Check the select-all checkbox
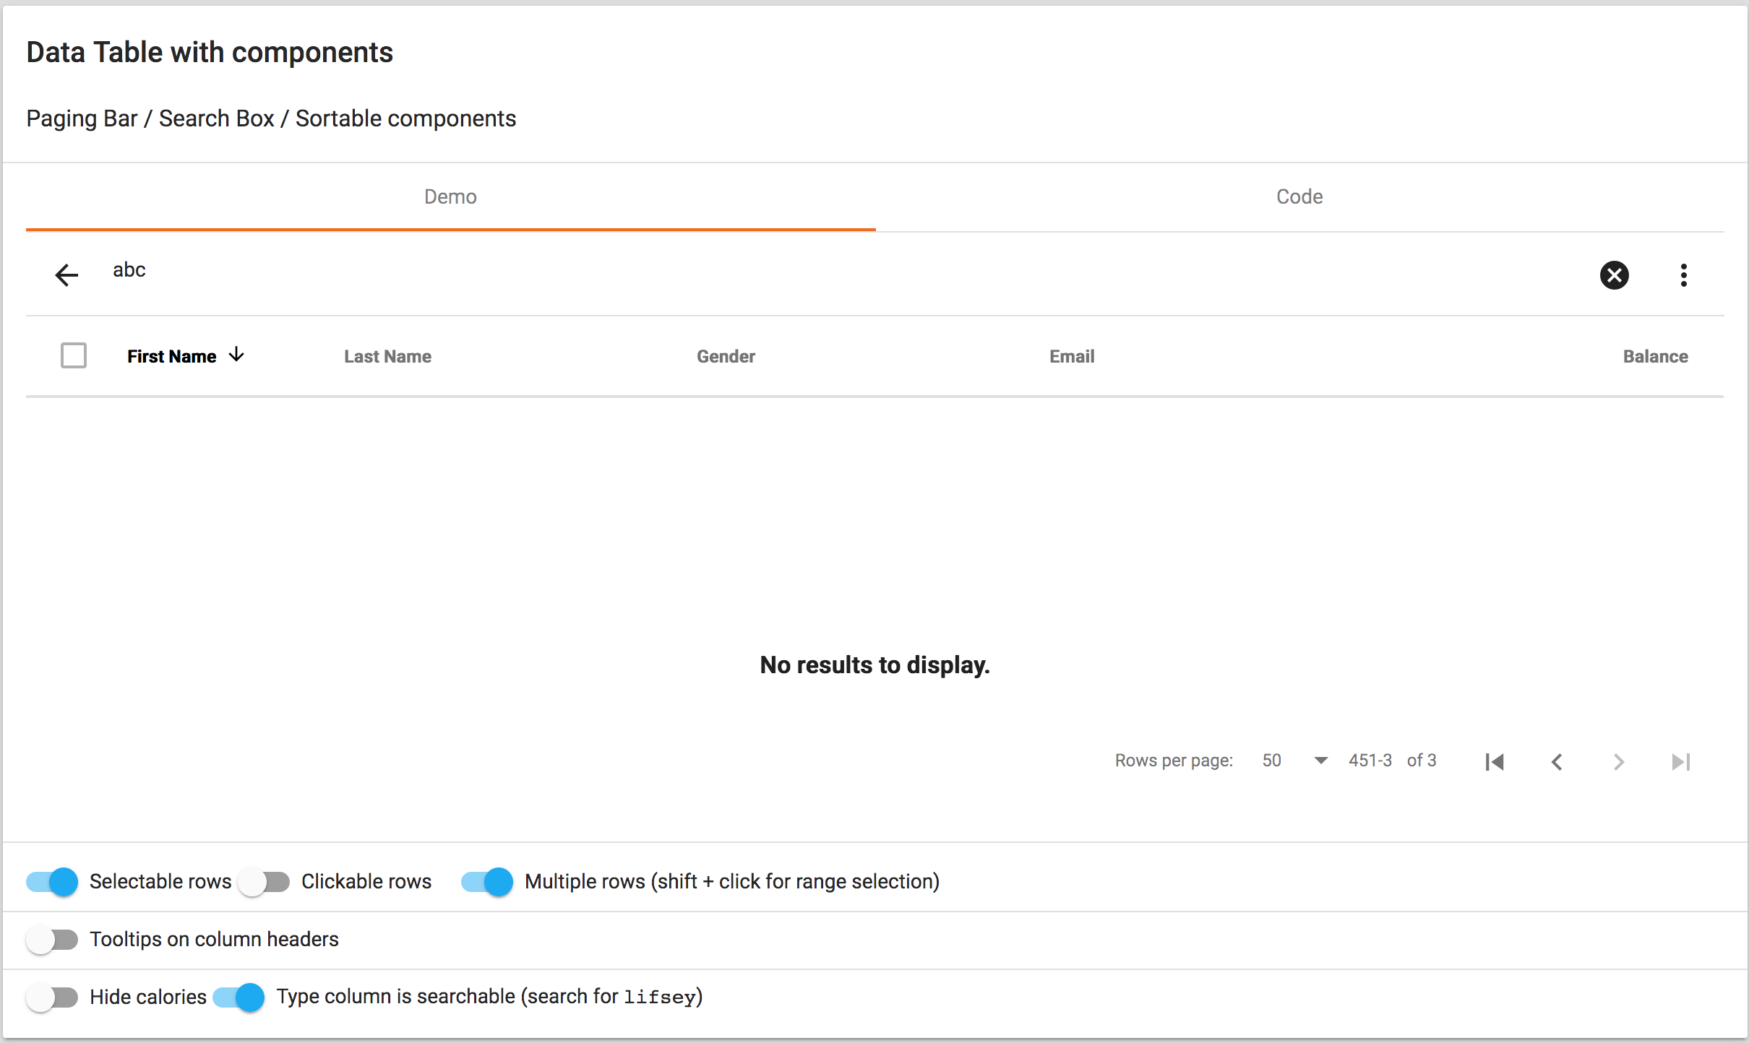Image resolution: width=1749 pixels, height=1043 pixels. [x=74, y=355]
